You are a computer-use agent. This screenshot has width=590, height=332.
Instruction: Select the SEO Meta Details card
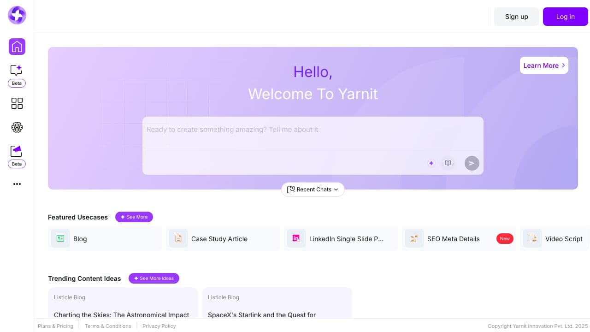[x=459, y=238]
